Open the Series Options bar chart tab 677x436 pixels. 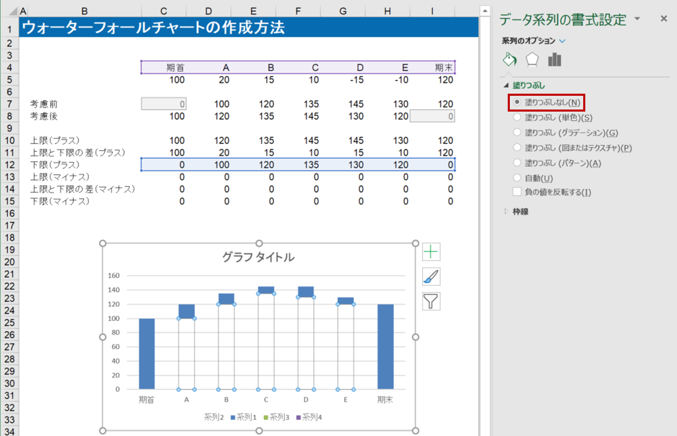[554, 60]
